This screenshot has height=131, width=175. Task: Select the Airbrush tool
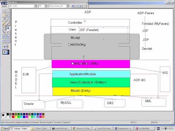[4, 28]
